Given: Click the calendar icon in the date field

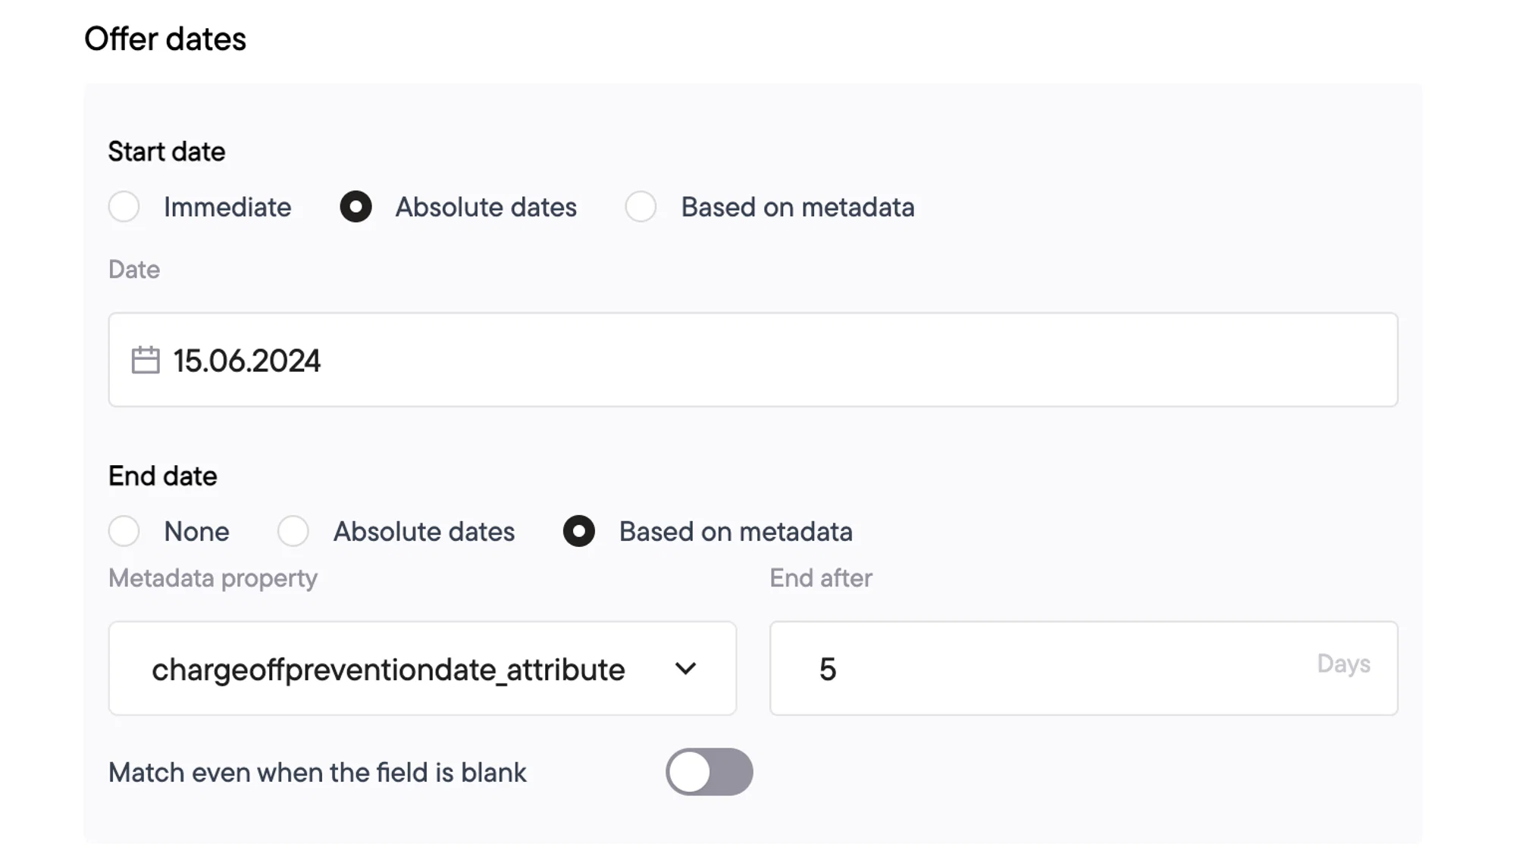Looking at the screenshot, I should (146, 360).
